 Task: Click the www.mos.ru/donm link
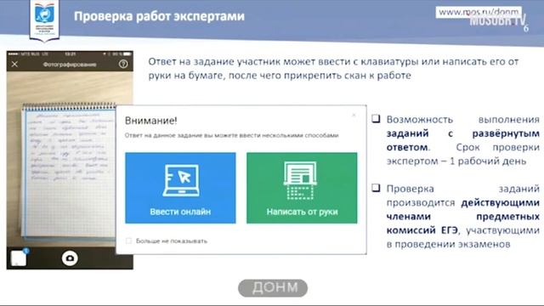tap(479, 12)
